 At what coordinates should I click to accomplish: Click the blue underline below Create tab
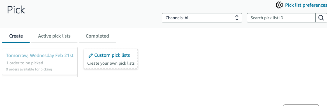click(x=16, y=42)
